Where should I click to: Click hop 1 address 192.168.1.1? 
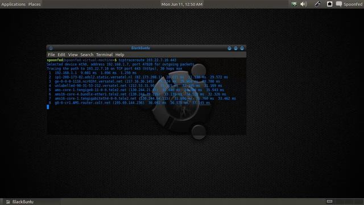point(66,73)
